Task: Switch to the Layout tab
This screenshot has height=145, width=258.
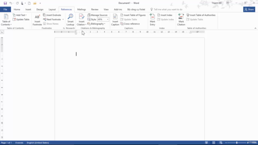Action: tap(52, 9)
